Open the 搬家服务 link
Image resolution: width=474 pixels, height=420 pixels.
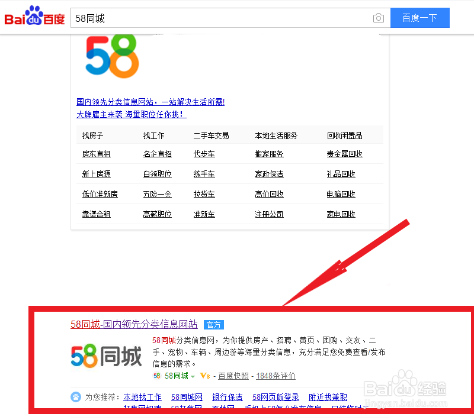pyautogui.click(x=270, y=154)
